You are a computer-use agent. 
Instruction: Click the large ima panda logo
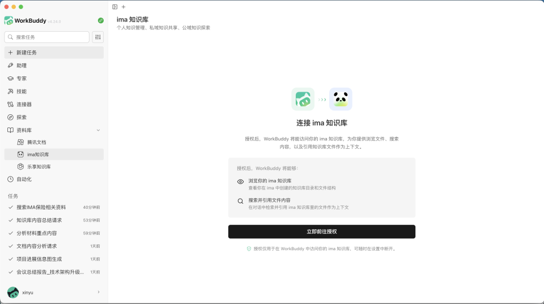point(341,99)
